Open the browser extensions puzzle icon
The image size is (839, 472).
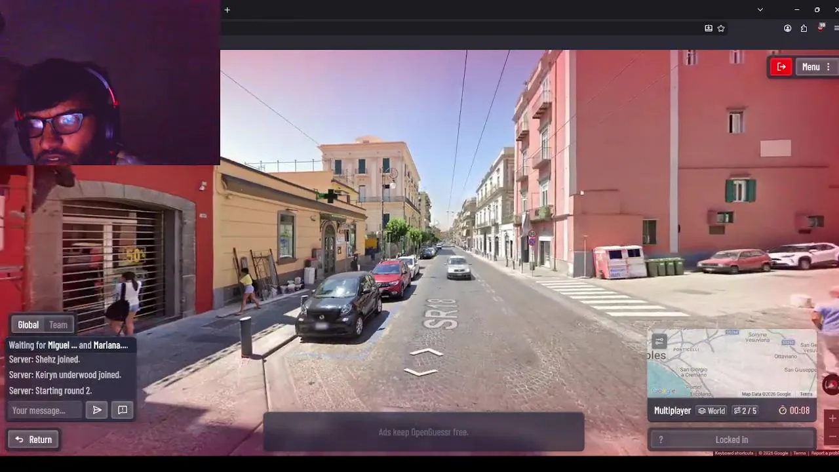[804, 28]
